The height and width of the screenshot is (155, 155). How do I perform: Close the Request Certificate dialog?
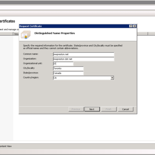tap(135, 26)
